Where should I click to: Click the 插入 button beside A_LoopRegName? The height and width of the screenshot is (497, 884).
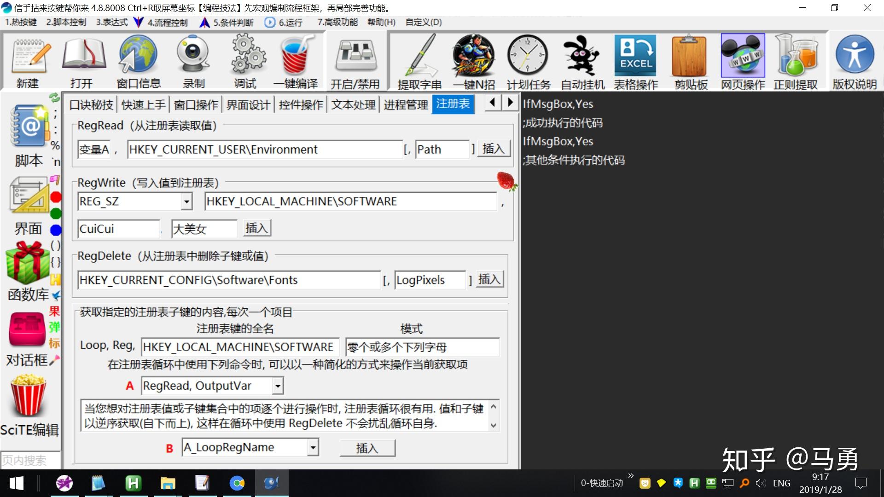pyautogui.click(x=367, y=447)
